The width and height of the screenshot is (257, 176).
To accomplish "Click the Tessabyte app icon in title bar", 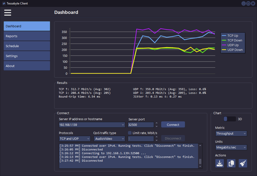I will tap(4, 4).
